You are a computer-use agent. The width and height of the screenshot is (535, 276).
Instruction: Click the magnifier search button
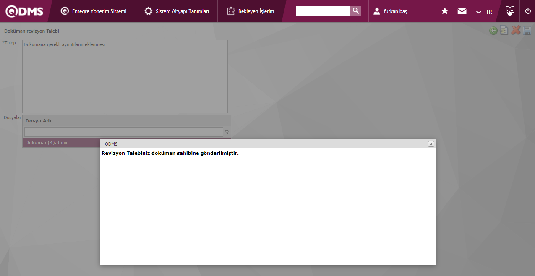point(355,11)
